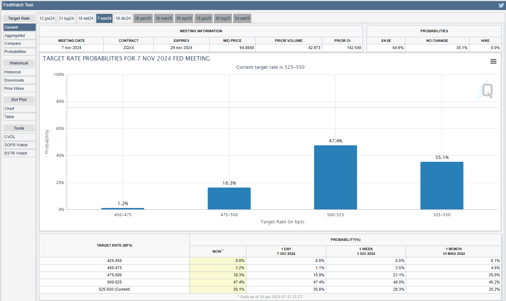Viewport: 506px width, 301px height.
Task: Open the Historical data page
Action: coord(19,72)
